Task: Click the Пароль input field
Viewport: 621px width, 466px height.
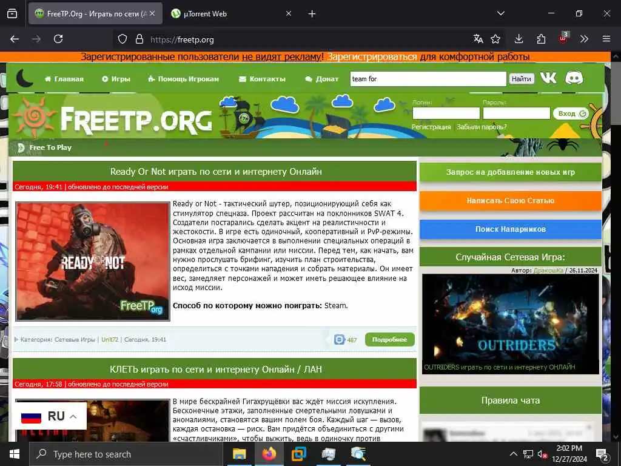Action: click(x=517, y=113)
